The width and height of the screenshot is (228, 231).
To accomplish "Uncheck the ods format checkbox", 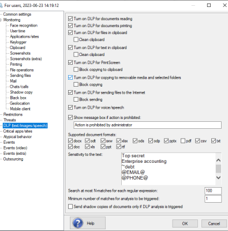I will (x=135, y=141).
